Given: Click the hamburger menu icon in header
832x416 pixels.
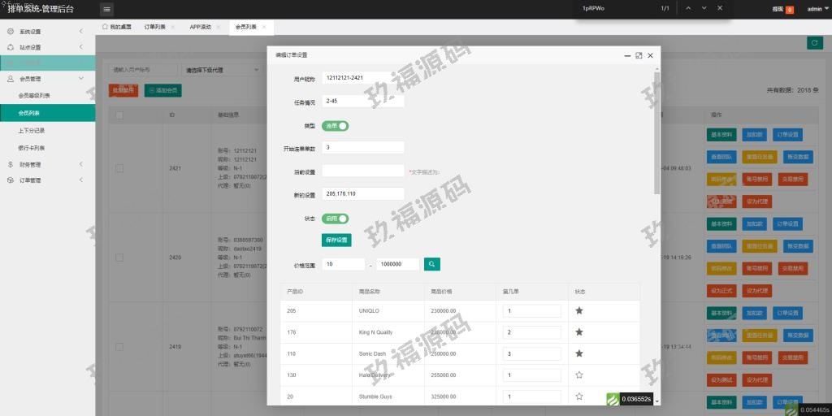Looking at the screenshot, I should click(107, 9).
